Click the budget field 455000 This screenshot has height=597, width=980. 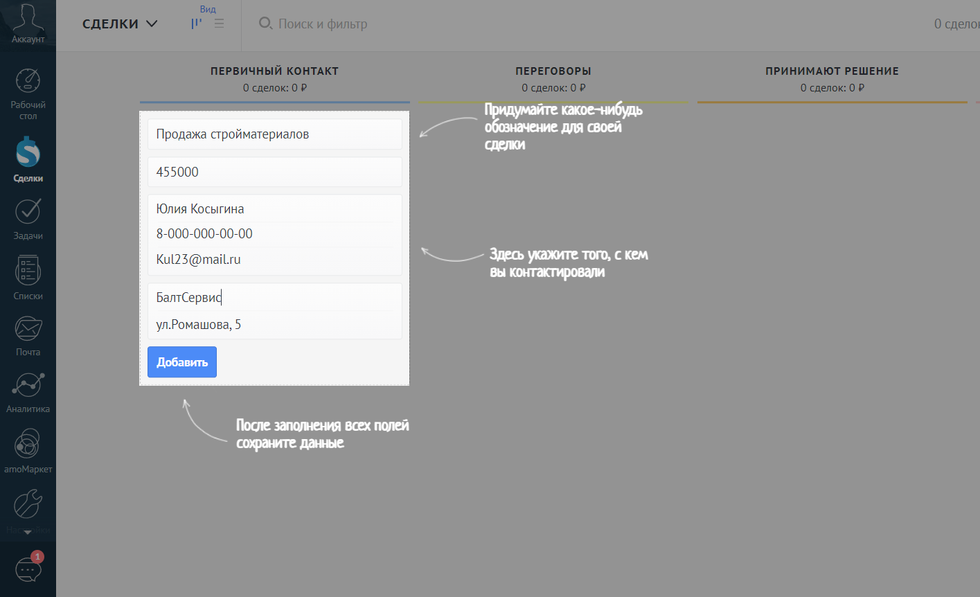(274, 172)
